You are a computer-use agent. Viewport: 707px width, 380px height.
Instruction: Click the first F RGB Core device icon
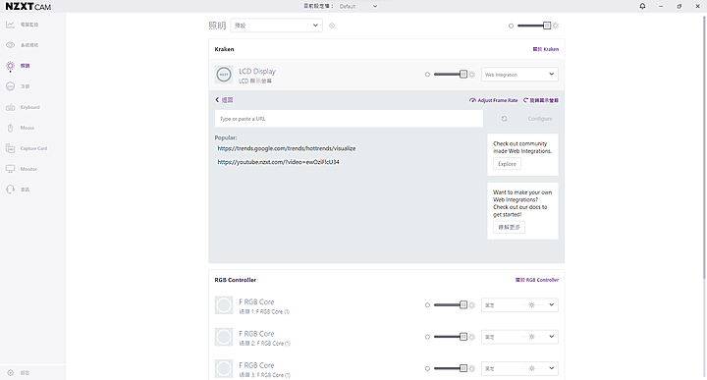224,305
